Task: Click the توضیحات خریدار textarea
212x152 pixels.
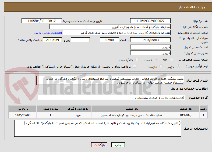Action: [98, 128]
